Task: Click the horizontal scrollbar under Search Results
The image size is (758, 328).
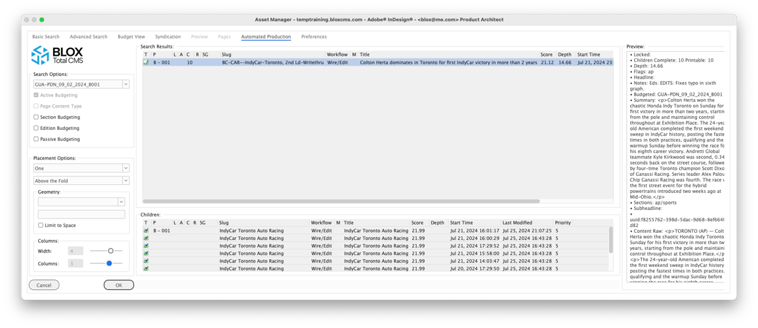Action: [341, 201]
